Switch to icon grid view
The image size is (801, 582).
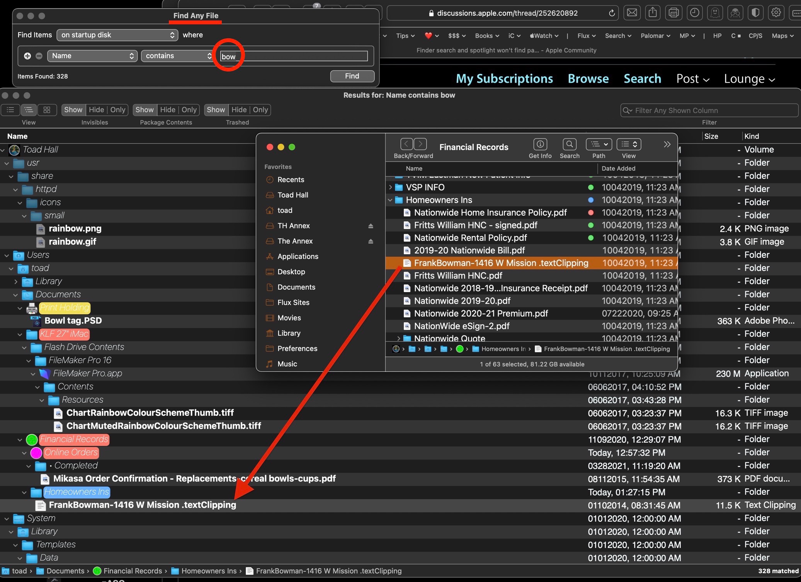pos(47,110)
